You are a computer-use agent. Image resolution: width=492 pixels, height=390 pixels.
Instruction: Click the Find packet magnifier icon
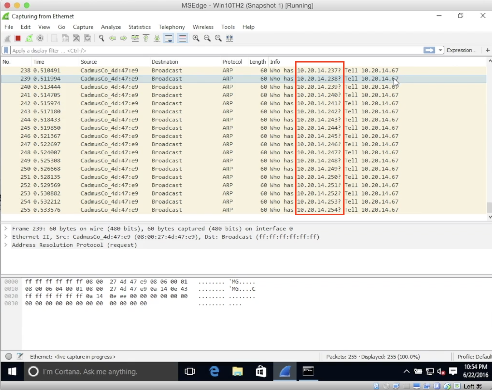tap(101, 38)
